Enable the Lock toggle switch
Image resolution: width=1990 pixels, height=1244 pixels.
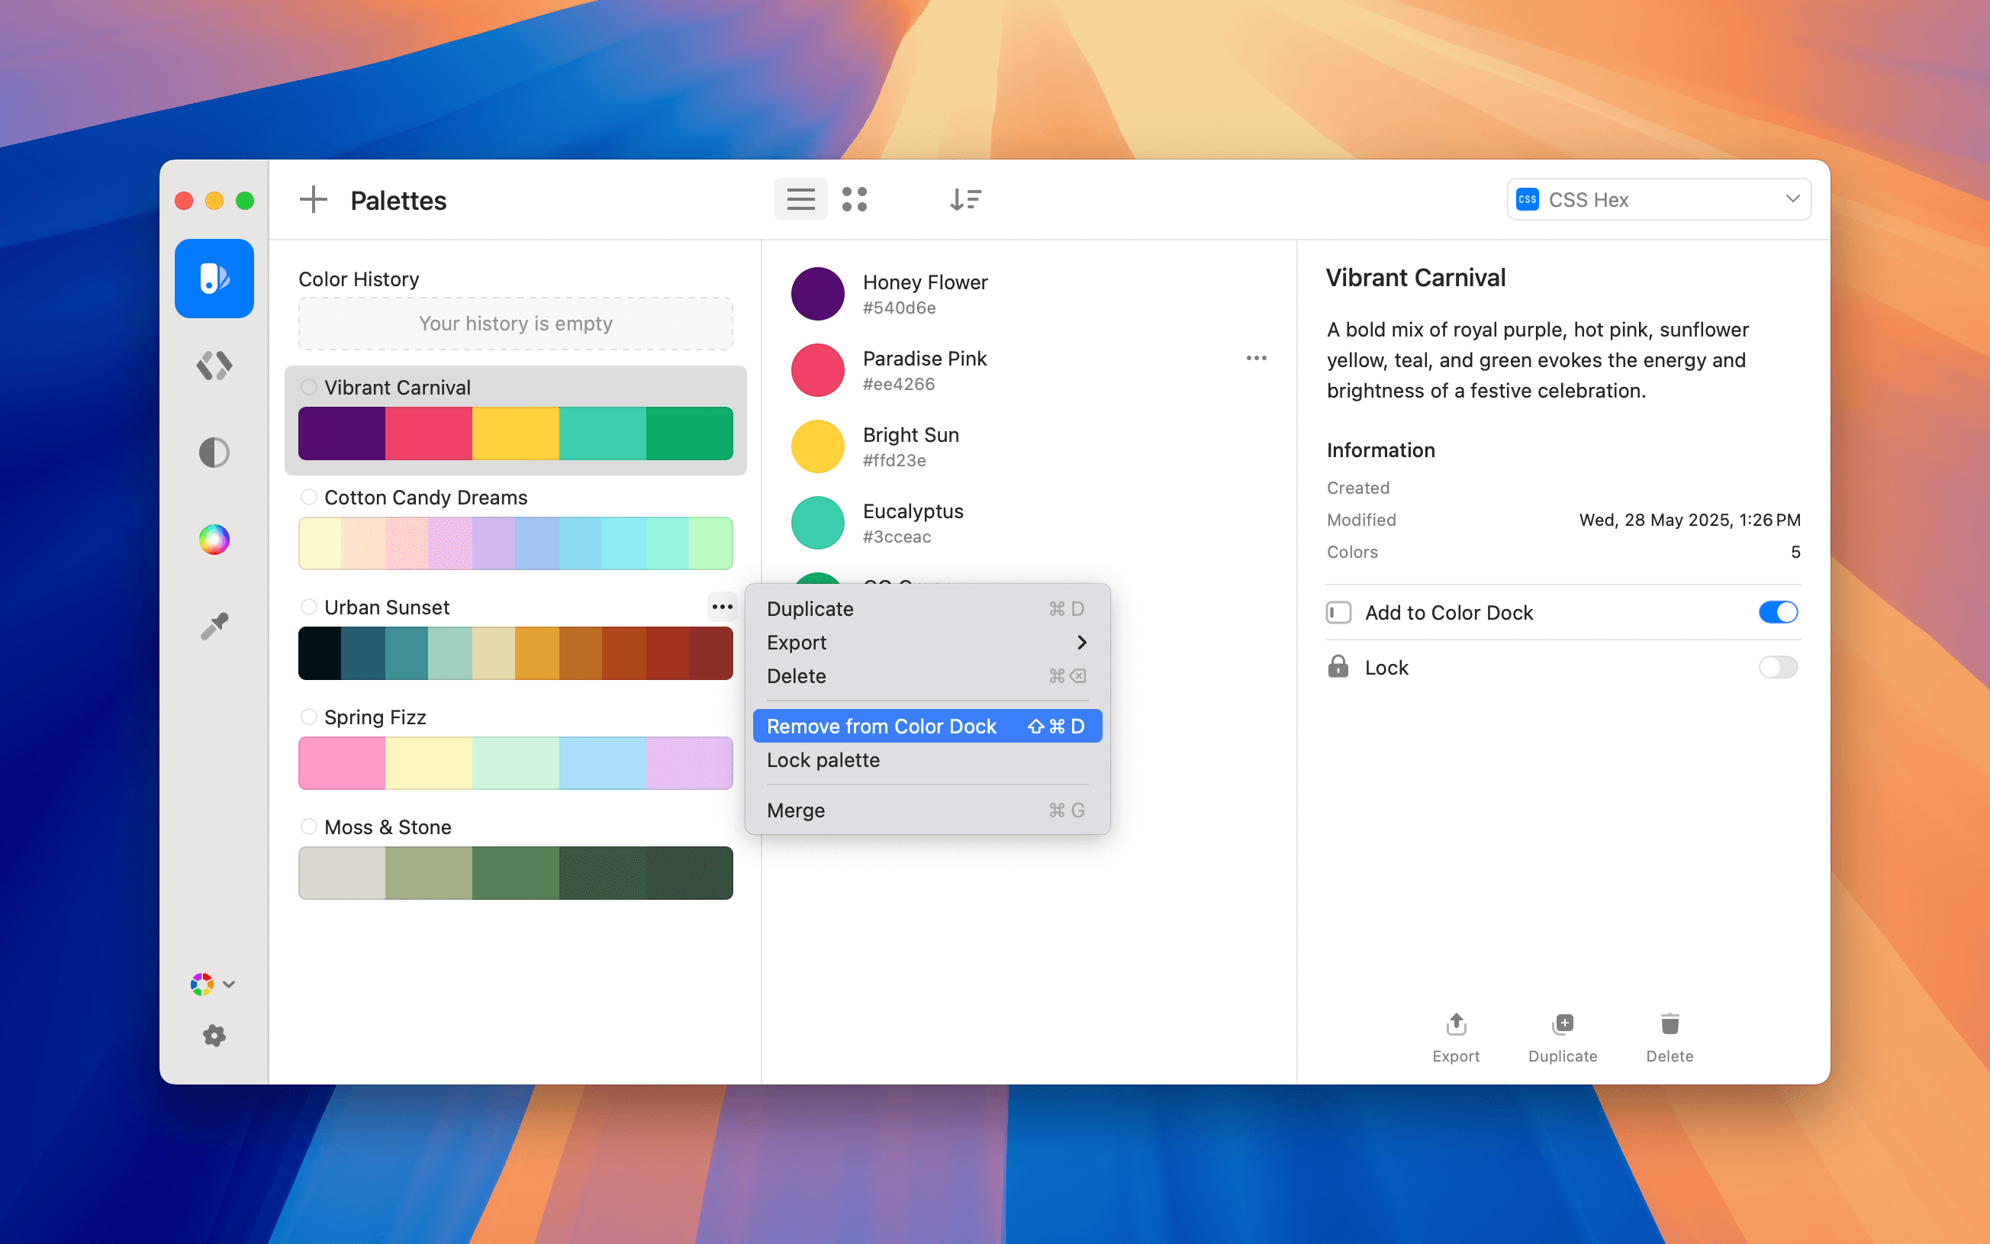tap(1778, 667)
